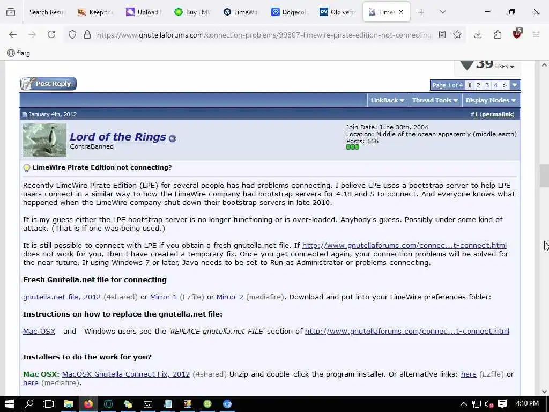Open Mirror 2 mediafire link

coord(229,297)
